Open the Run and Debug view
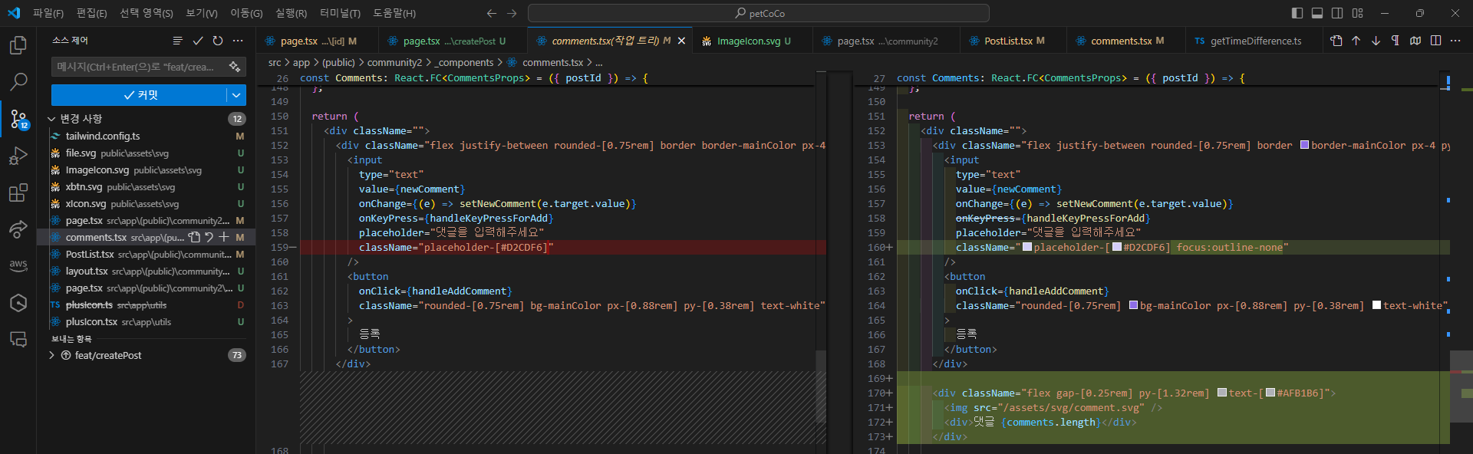 pyautogui.click(x=18, y=156)
